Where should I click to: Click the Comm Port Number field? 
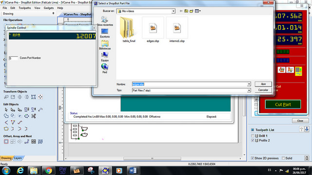(x=13, y=58)
